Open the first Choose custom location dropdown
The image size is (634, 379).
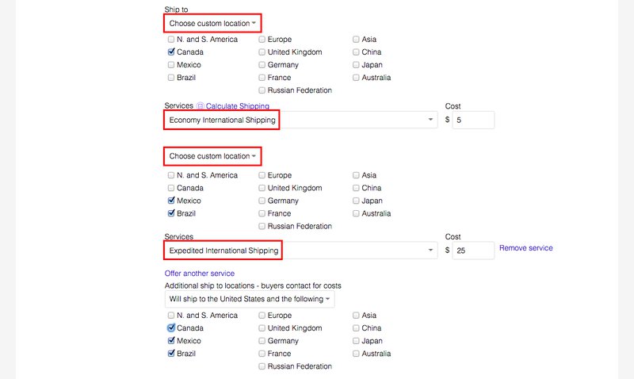(212, 24)
